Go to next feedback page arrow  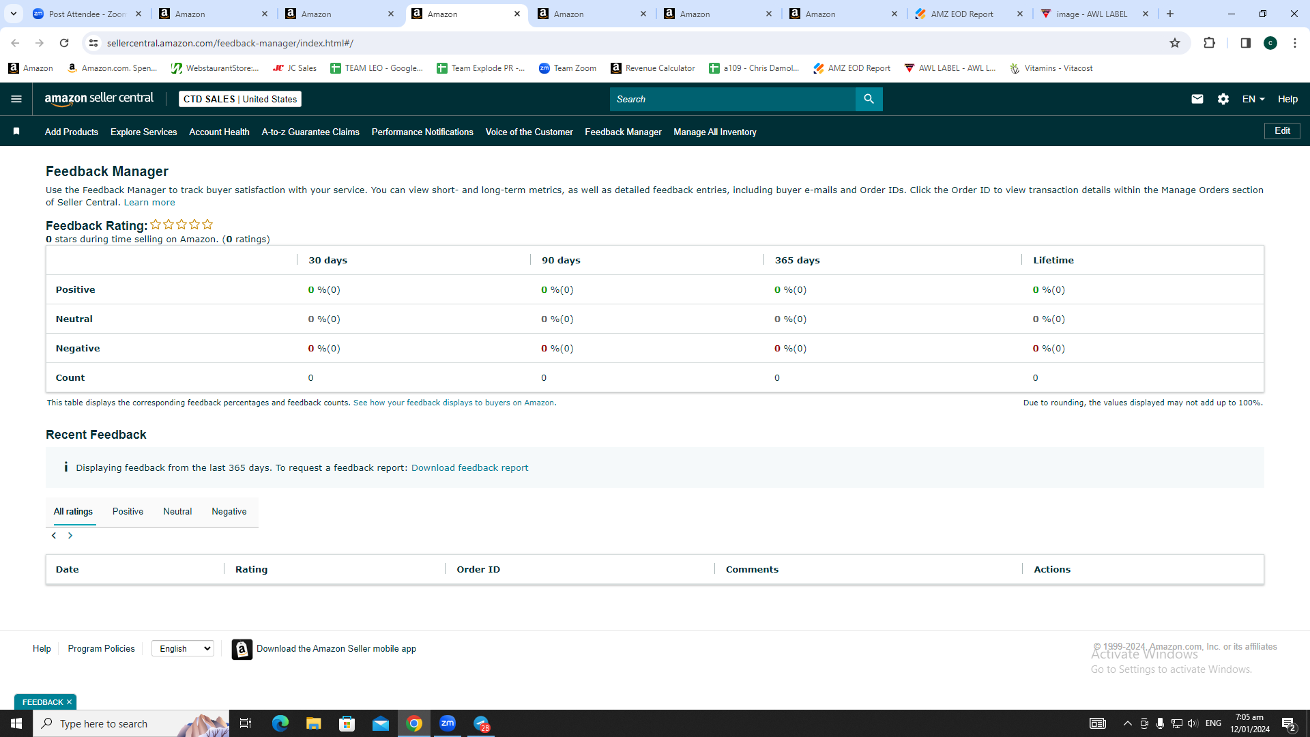[70, 536]
